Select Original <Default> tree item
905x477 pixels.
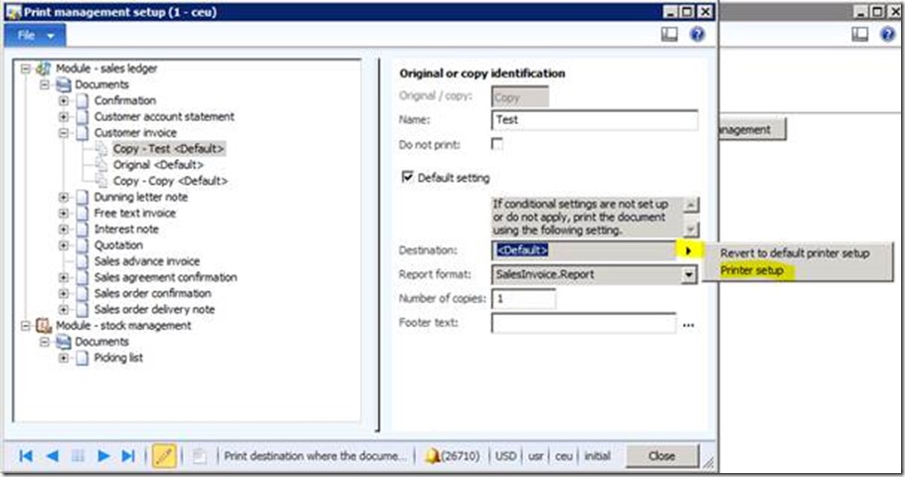(158, 165)
